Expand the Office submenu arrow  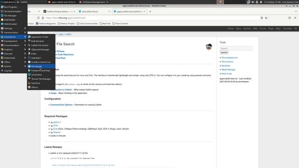pyautogui.click(x=25, y=62)
